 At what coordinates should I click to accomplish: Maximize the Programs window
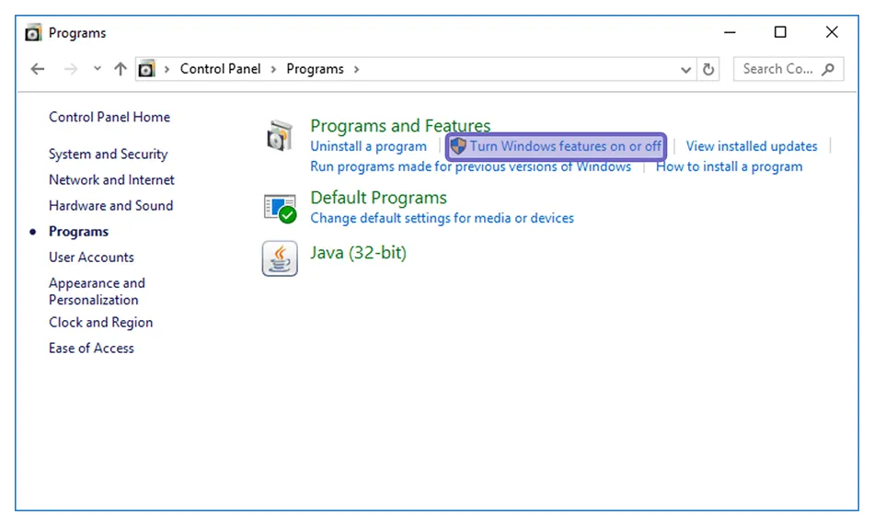coord(780,32)
